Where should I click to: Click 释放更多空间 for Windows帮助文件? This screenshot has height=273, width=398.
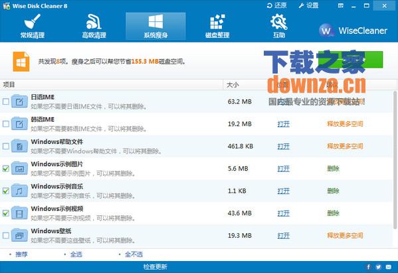(x=345, y=146)
